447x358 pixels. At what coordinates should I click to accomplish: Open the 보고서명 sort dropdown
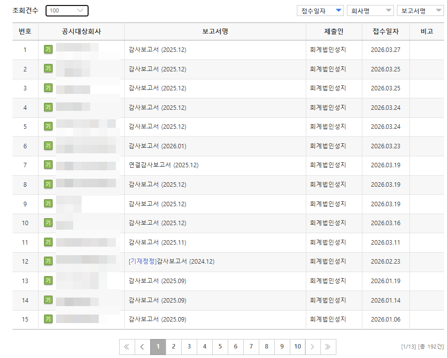click(419, 11)
